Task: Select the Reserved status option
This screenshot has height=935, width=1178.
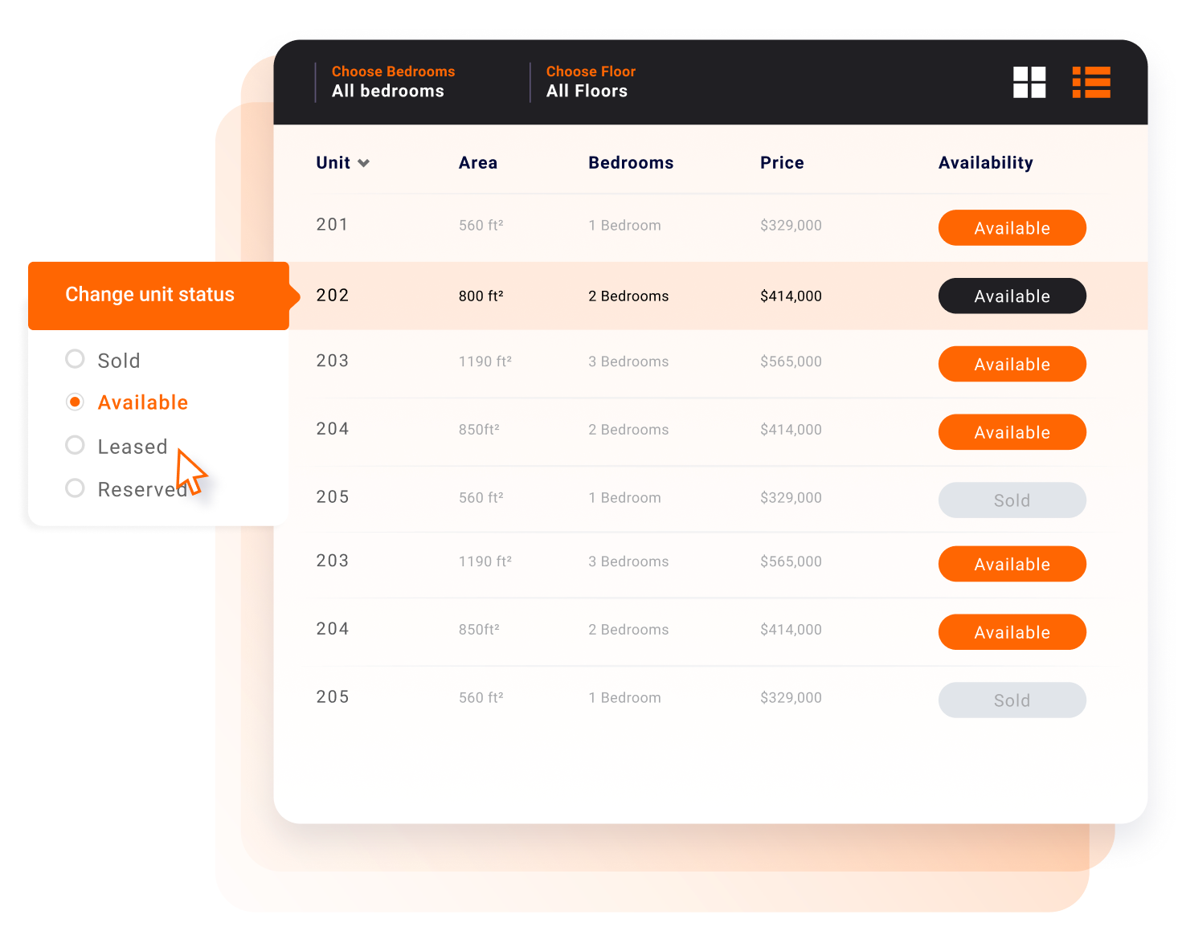Action: click(75, 488)
